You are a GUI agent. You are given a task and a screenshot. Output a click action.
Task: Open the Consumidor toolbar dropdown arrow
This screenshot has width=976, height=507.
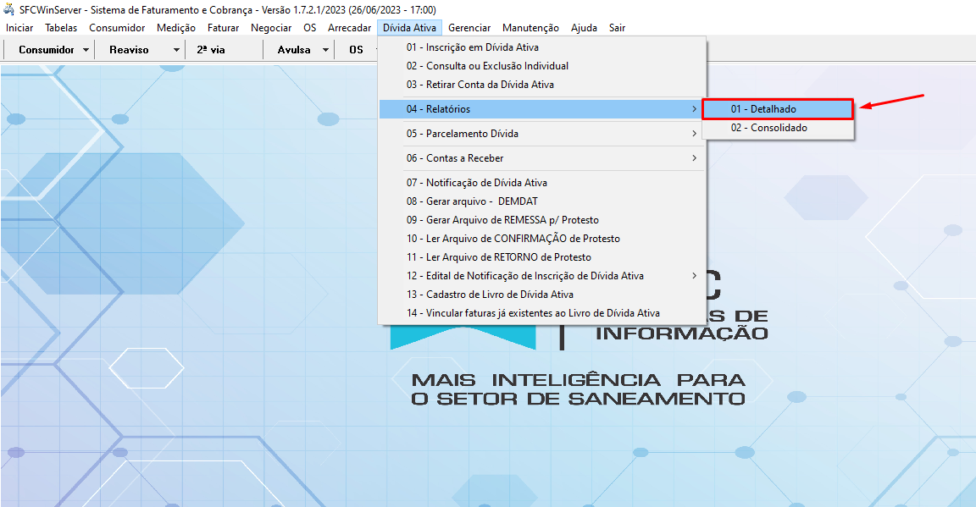(86, 50)
